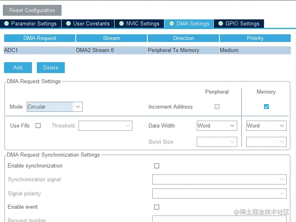Delete the selected DMA request
Image resolution: width=296 pixels, height=222 pixels.
pyautogui.click(x=51, y=67)
